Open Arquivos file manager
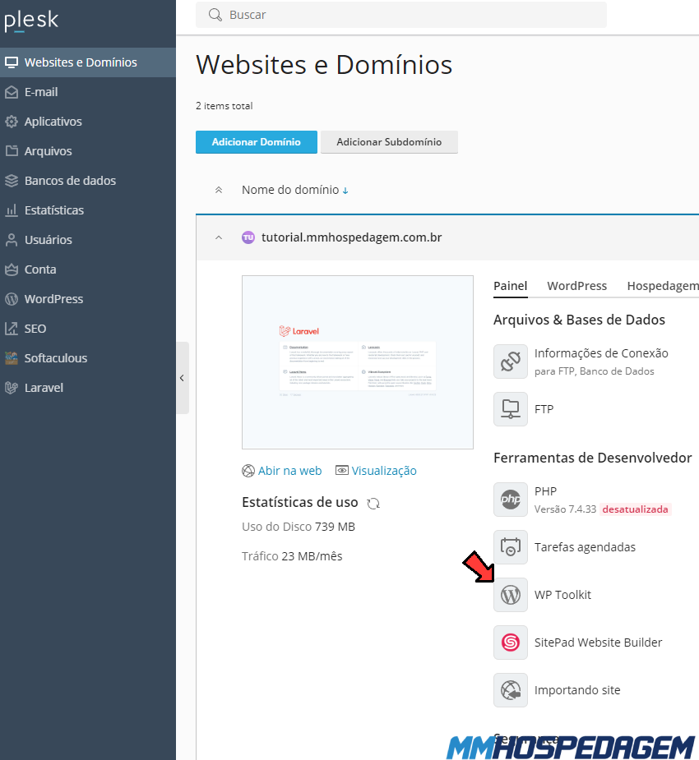699x760 pixels. pyautogui.click(x=88, y=151)
